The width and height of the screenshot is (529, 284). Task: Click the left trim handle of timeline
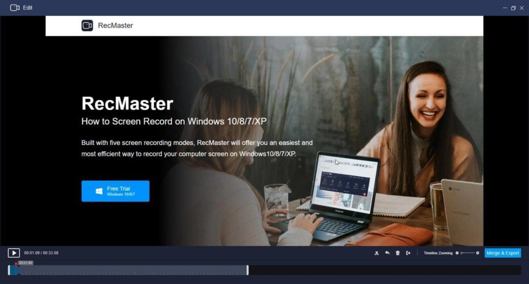9,270
